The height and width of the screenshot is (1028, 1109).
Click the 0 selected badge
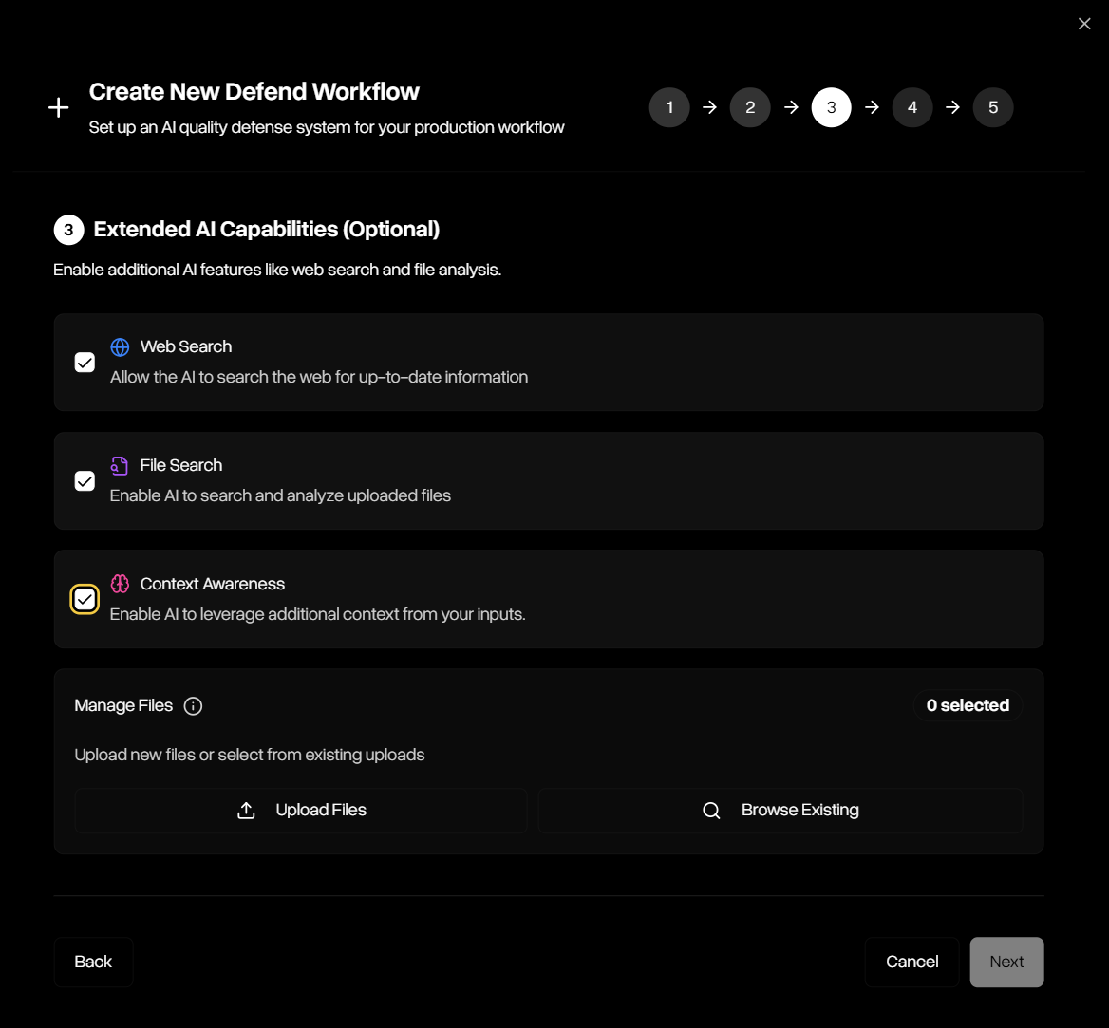coord(968,705)
